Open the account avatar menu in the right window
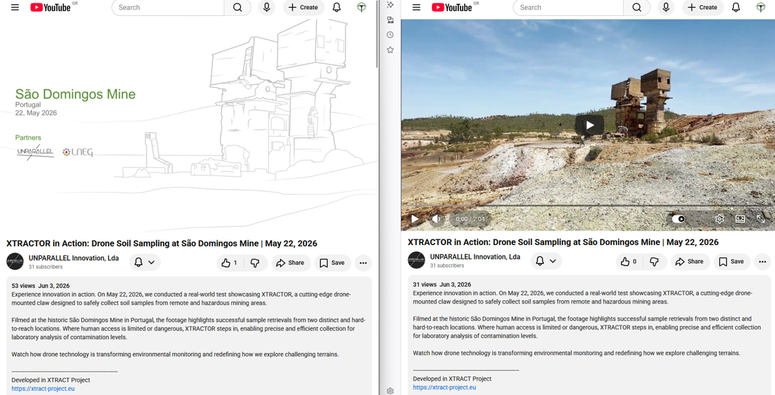 pyautogui.click(x=761, y=8)
